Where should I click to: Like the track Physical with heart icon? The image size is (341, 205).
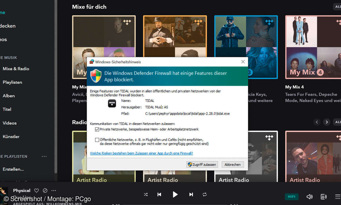[36, 190]
